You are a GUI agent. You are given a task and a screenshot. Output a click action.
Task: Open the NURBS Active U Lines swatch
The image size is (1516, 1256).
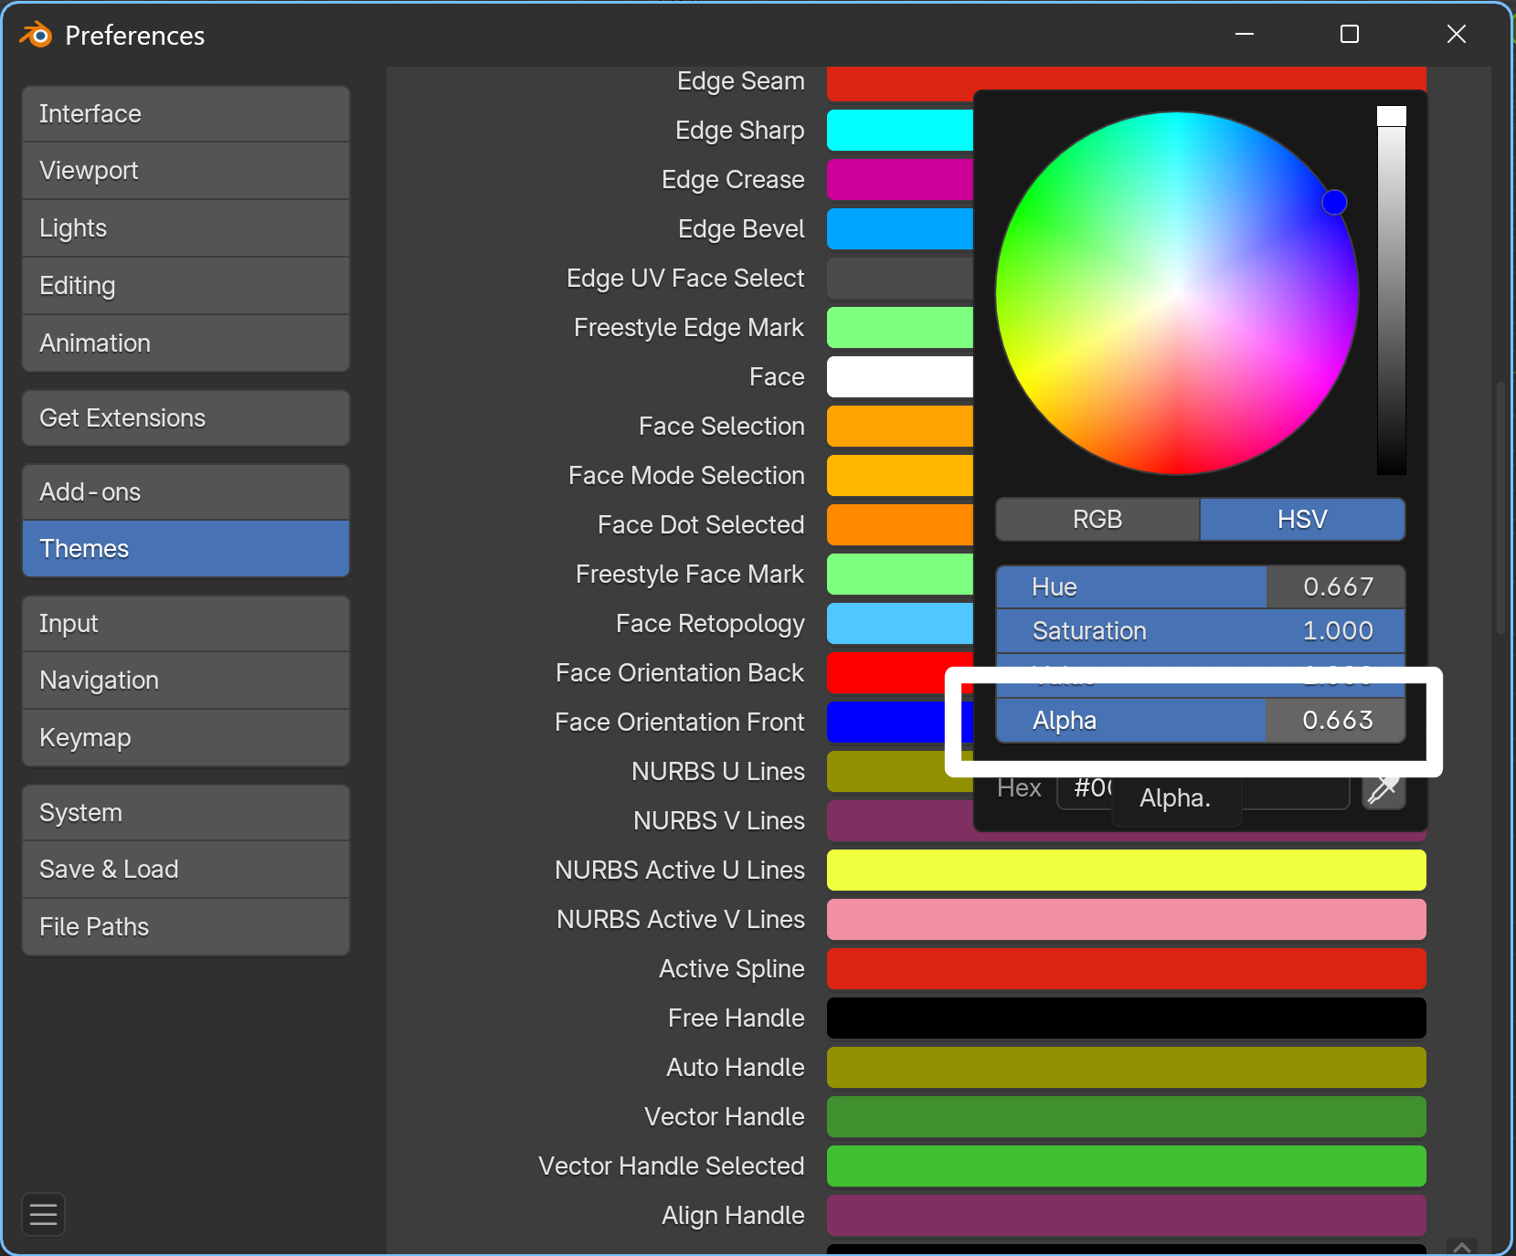(1127, 870)
